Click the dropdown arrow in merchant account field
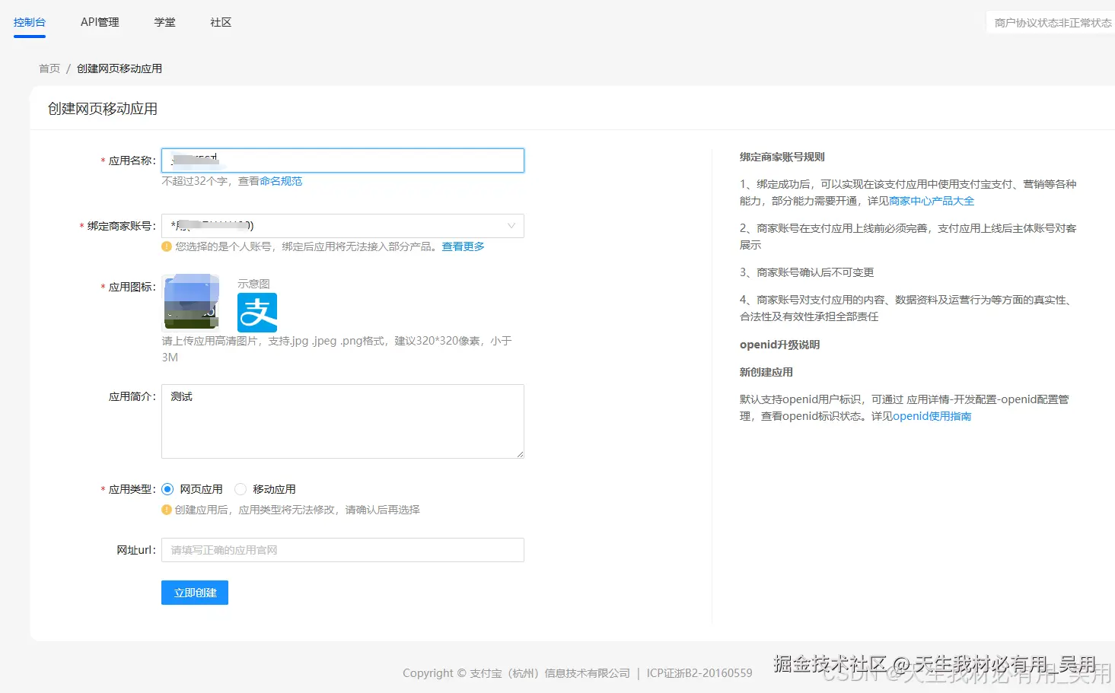The image size is (1115, 693). point(511,225)
